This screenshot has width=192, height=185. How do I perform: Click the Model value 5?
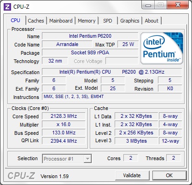[113, 80]
